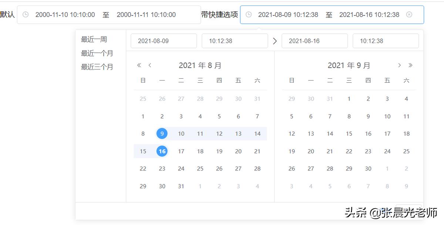
Task: Select the 最近三个月 shortcut
Action: [x=96, y=67]
